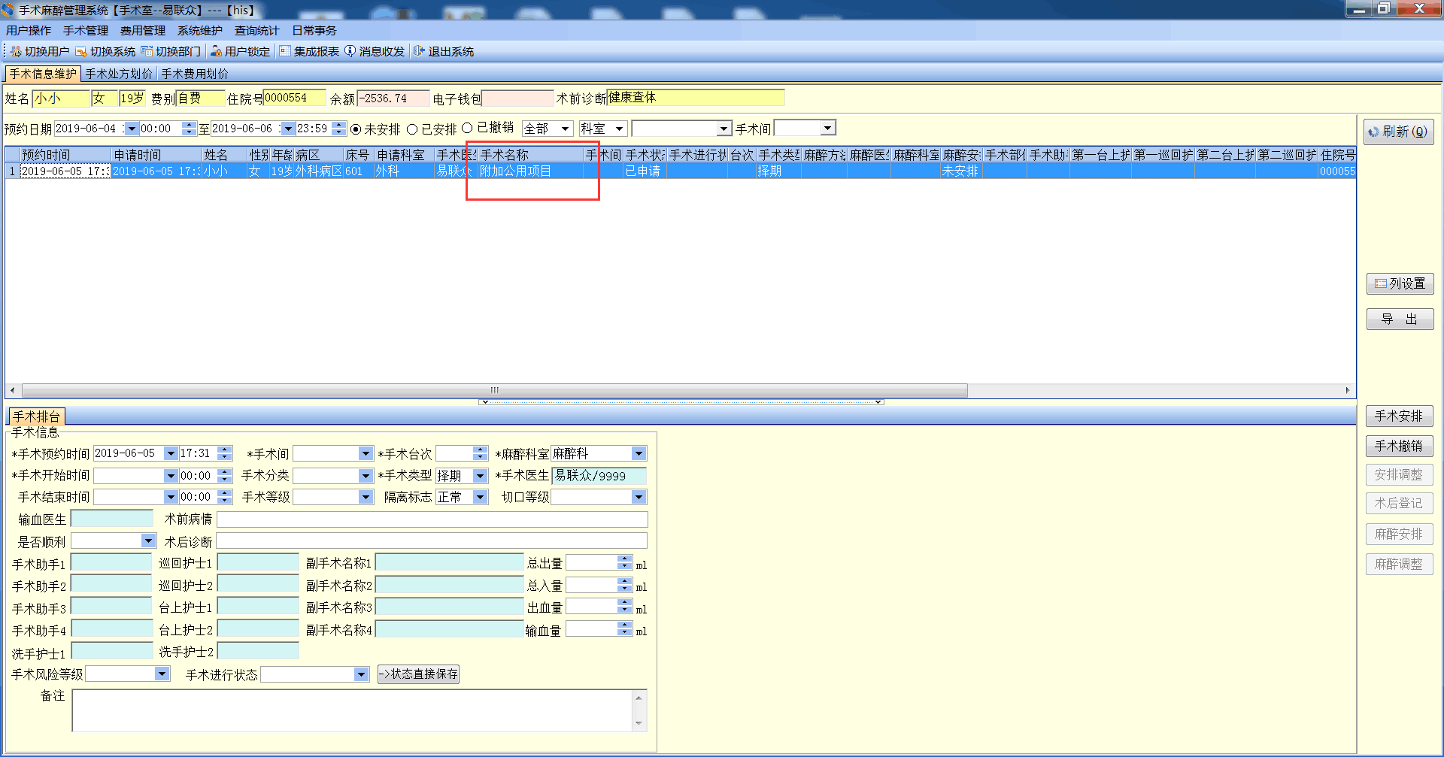
Task: Click the 附加公用项目 cell in the table
Action: pos(531,171)
